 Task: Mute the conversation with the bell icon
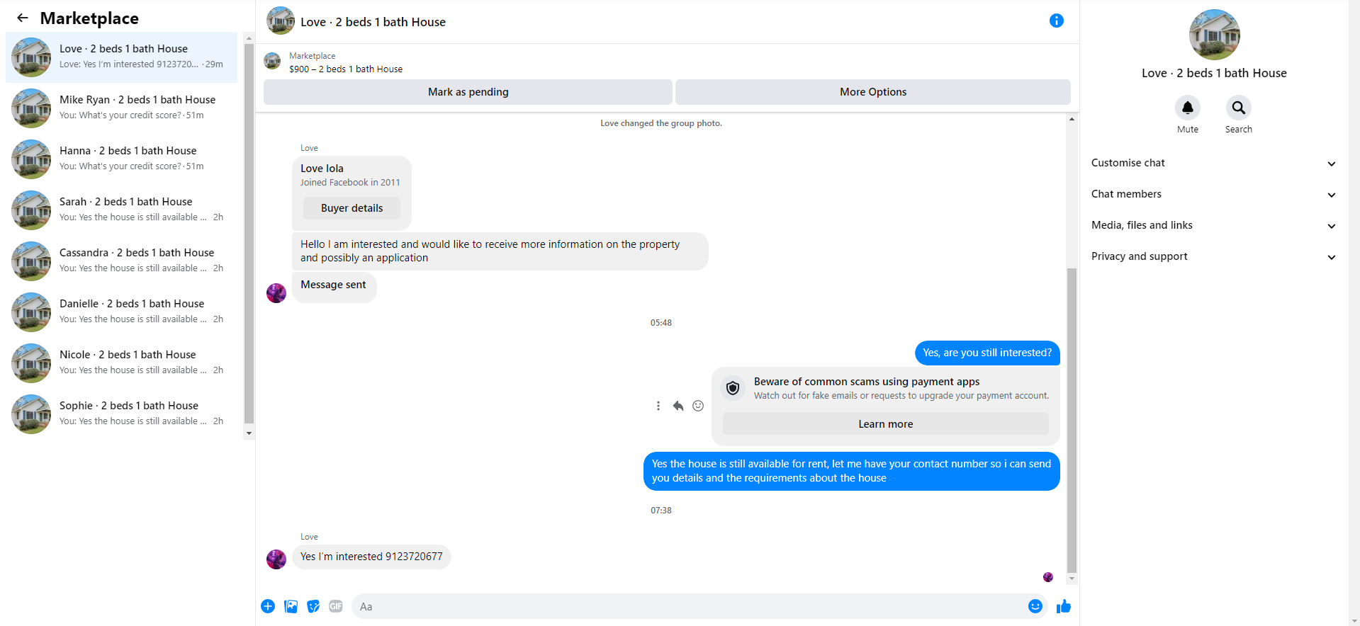tap(1188, 108)
